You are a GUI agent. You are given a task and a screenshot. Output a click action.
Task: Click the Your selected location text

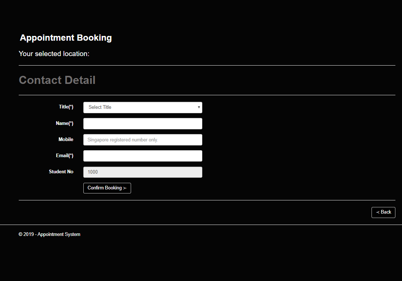tap(54, 53)
